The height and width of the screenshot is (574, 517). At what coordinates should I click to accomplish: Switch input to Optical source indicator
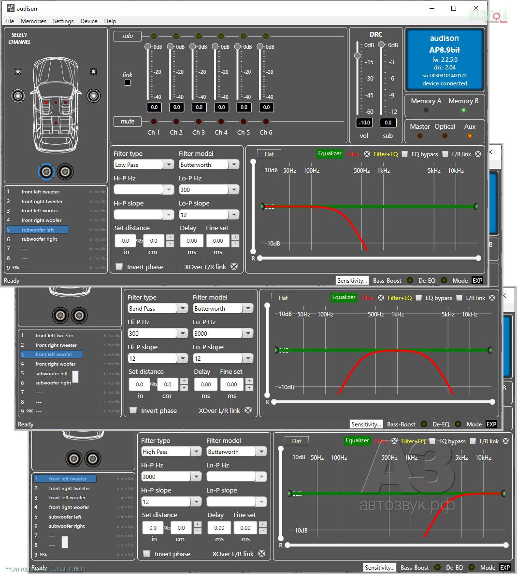pos(445,136)
